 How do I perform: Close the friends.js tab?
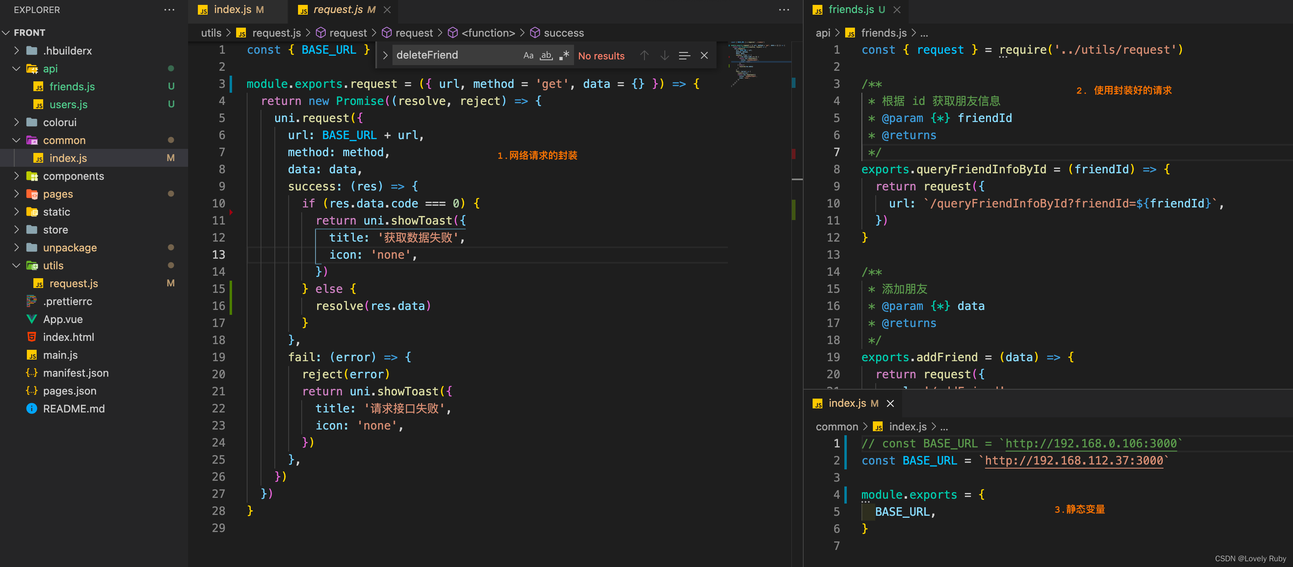[x=897, y=9]
